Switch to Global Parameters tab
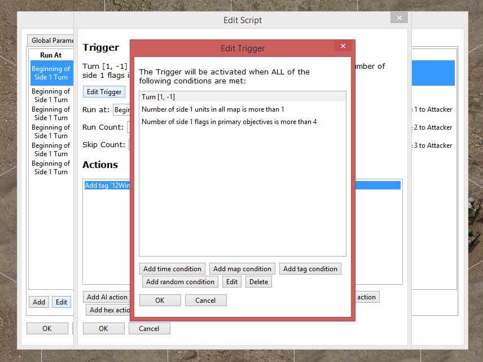The image size is (483, 362). (51, 41)
